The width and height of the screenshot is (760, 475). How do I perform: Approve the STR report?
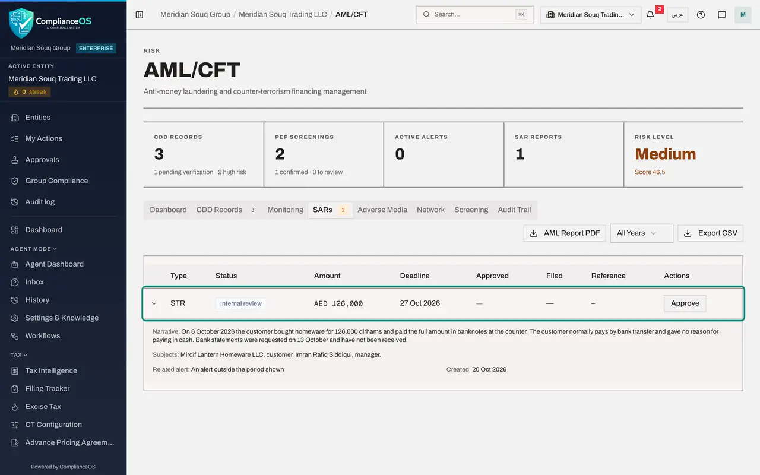pyautogui.click(x=685, y=303)
